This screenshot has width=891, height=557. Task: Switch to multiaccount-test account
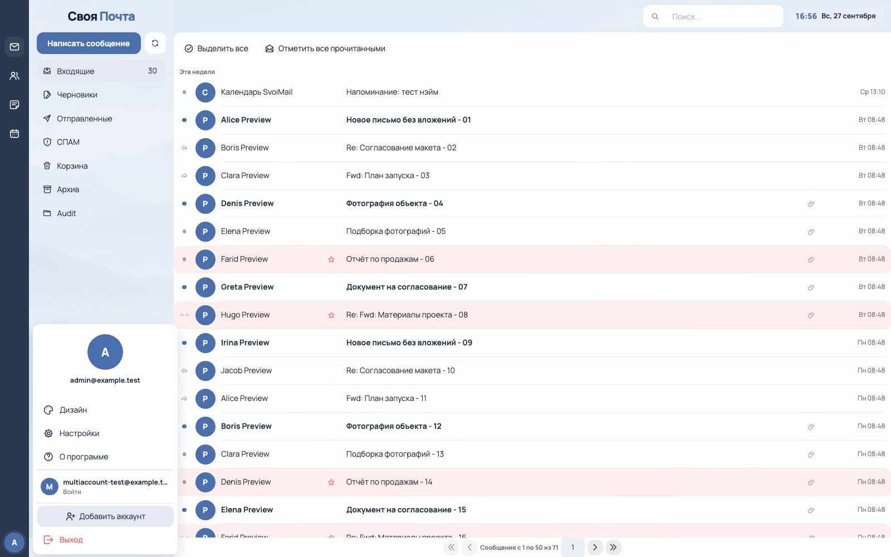pyautogui.click(x=105, y=486)
